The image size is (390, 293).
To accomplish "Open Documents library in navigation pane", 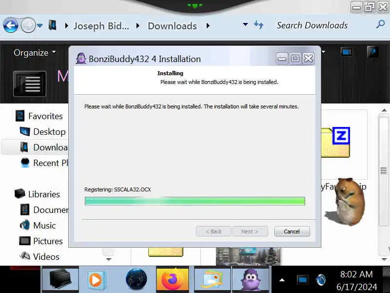I will tap(51, 210).
